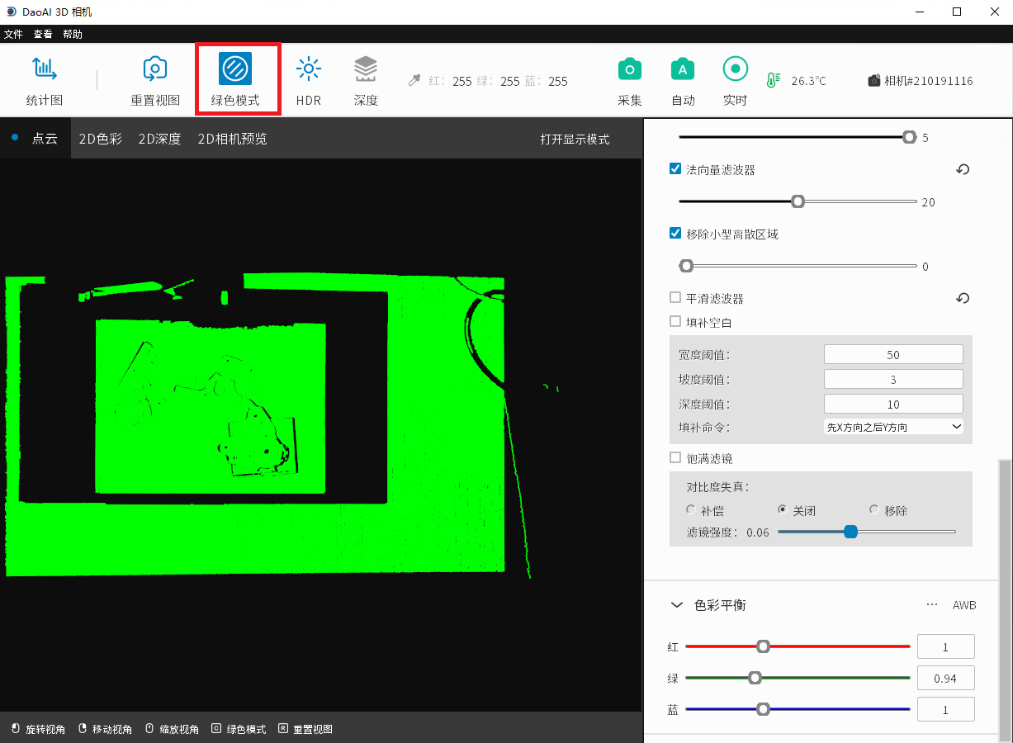Open the 统计图 histogram tool
This screenshot has height=743, width=1013.
click(x=45, y=70)
